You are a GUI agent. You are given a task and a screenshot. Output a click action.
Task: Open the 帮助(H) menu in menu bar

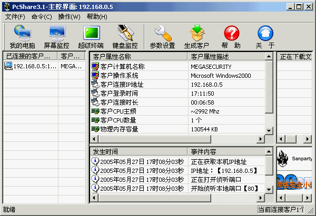coord(96,17)
